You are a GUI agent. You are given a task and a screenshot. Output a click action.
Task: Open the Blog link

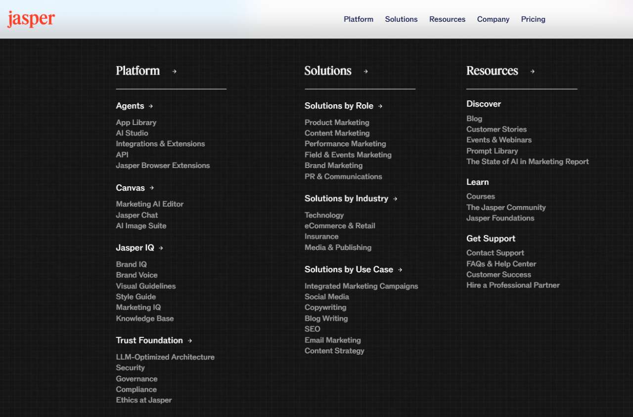(x=474, y=119)
